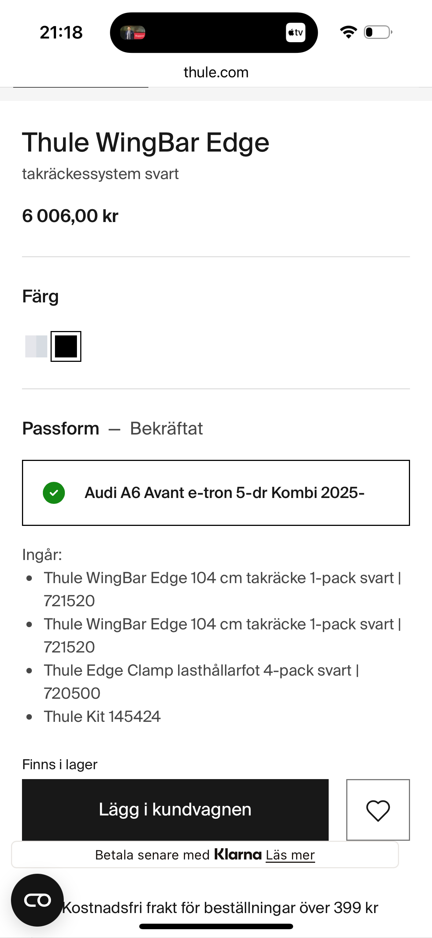Open the accessibility widget button
The width and height of the screenshot is (432, 938).
pyautogui.click(x=37, y=900)
